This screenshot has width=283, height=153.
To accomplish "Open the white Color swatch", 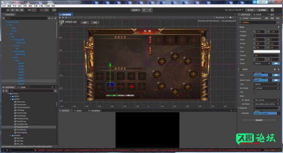I will click(267, 52).
